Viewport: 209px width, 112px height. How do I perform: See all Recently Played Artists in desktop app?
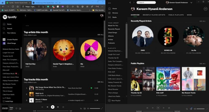(202, 21)
